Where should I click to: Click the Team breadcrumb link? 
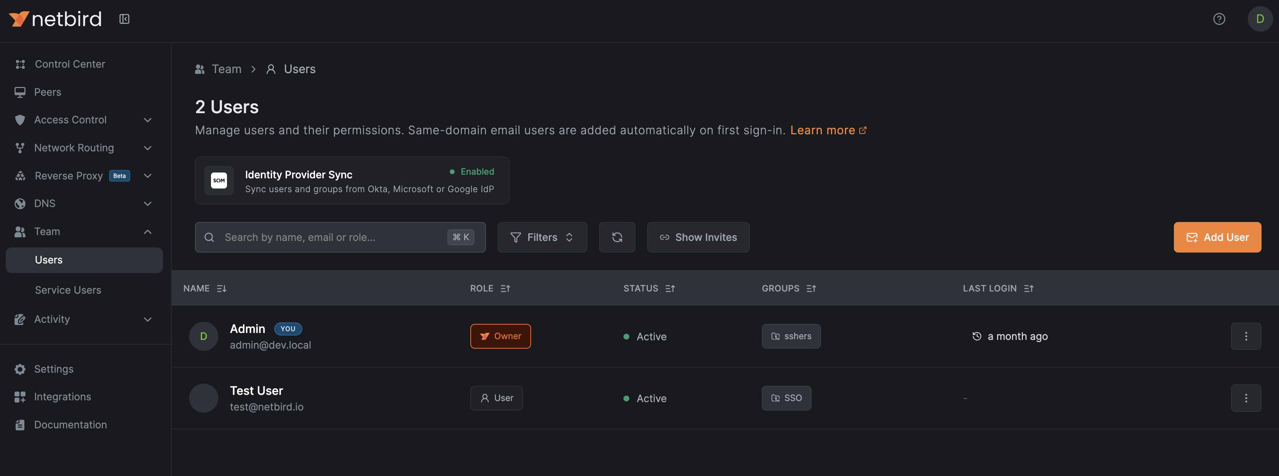226,69
